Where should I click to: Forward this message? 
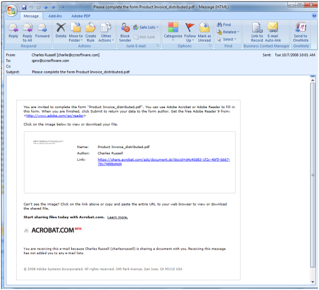(x=42, y=31)
